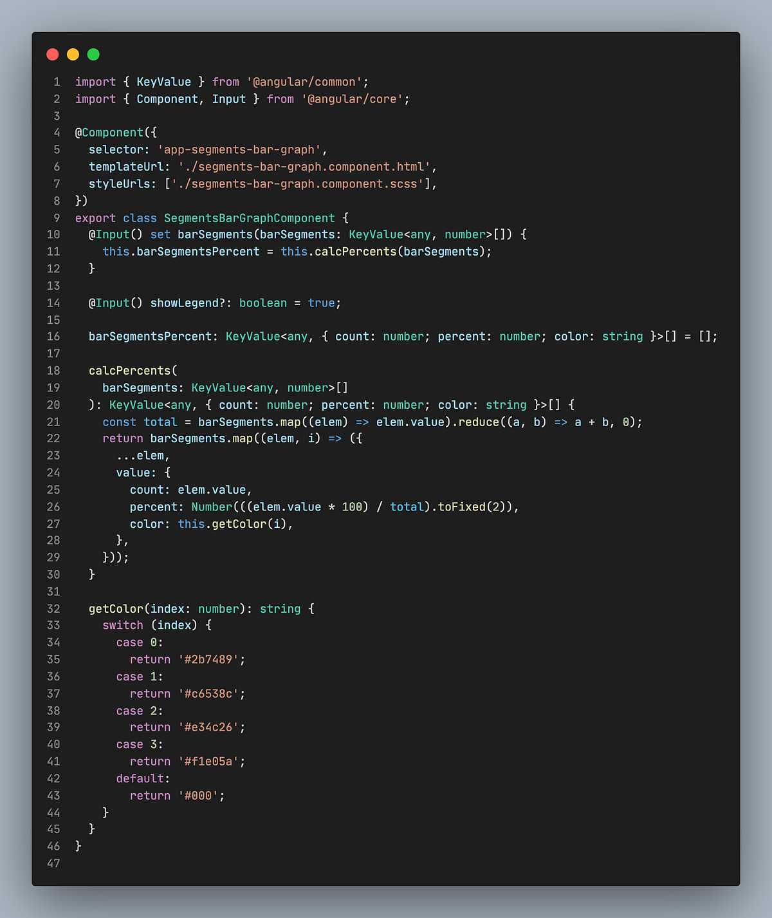Select the '#f1e05a' color hex value
The height and width of the screenshot is (918, 772).
pos(209,761)
